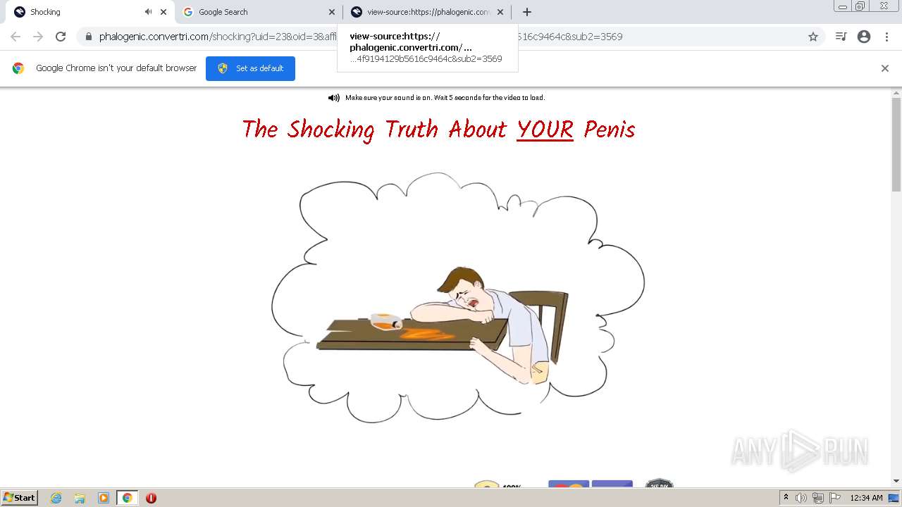Reload the current page
The height and width of the screenshot is (507, 902).
pos(61,37)
